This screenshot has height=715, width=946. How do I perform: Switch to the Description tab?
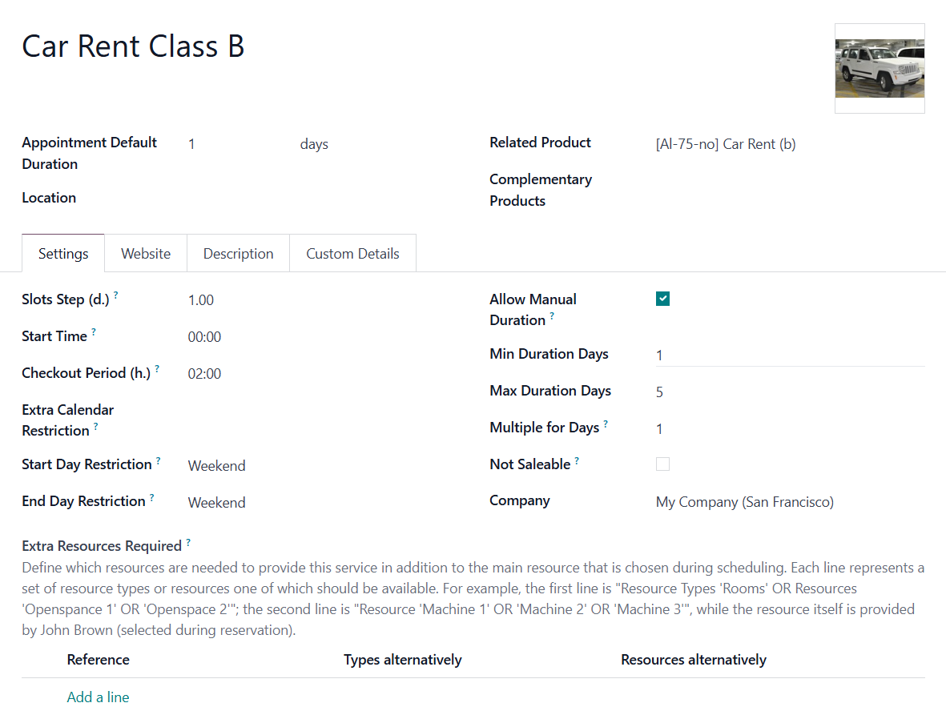point(239,253)
